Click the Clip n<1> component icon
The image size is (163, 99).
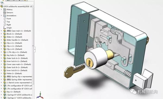5,46
